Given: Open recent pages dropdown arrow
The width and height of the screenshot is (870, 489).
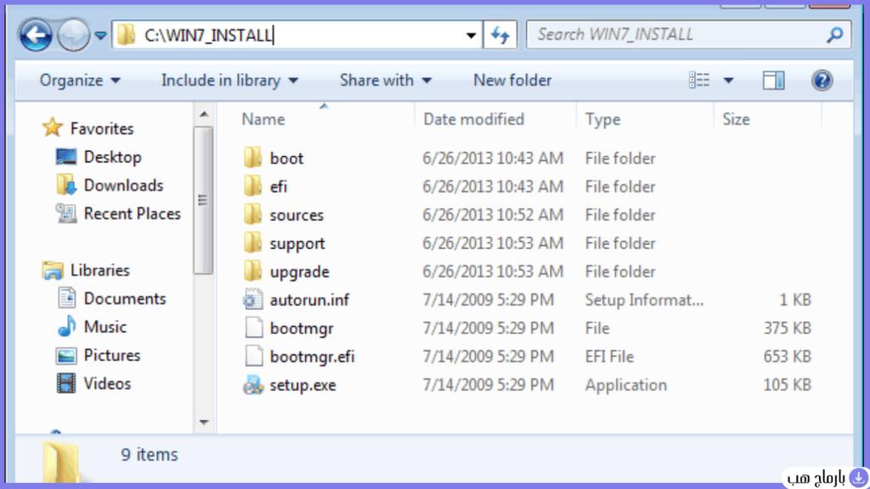Looking at the screenshot, I should tap(100, 36).
